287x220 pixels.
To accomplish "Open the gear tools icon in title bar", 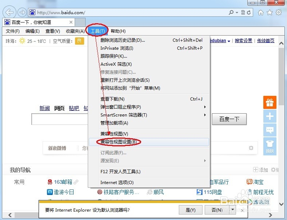I will 279,12.
